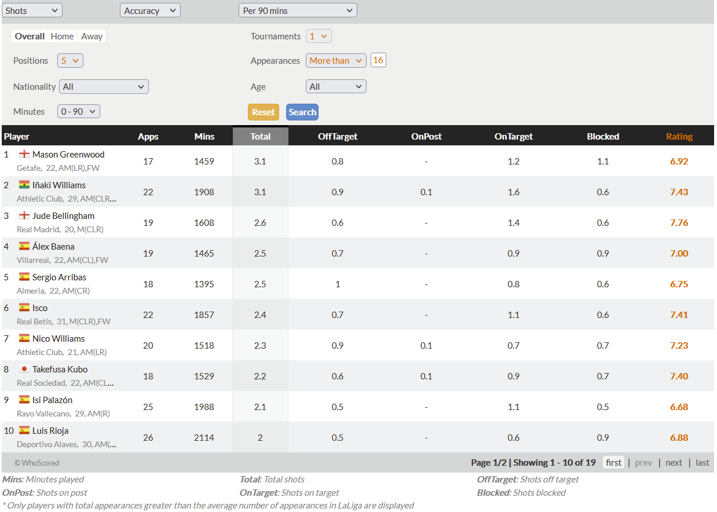Sort by Total column header

pyautogui.click(x=261, y=137)
